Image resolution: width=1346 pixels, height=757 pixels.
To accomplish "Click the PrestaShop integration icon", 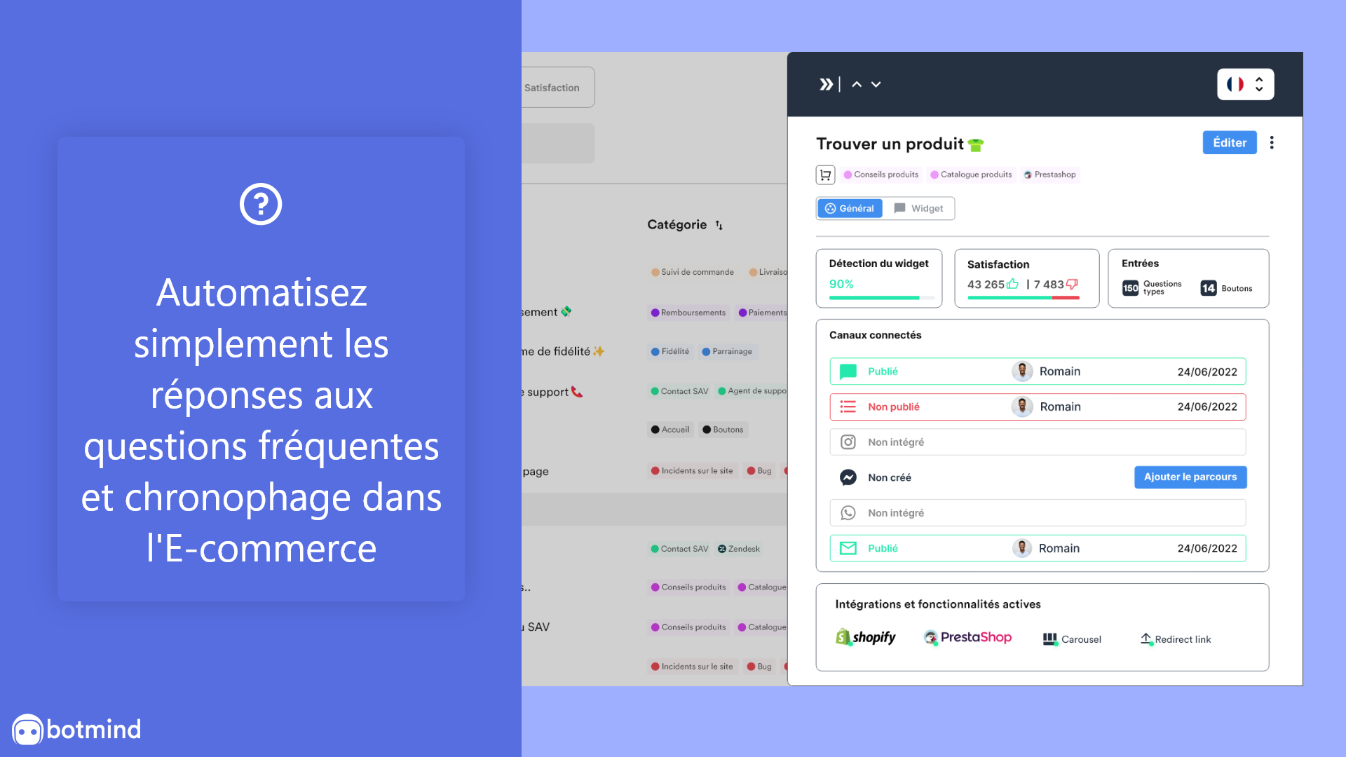I will point(969,639).
